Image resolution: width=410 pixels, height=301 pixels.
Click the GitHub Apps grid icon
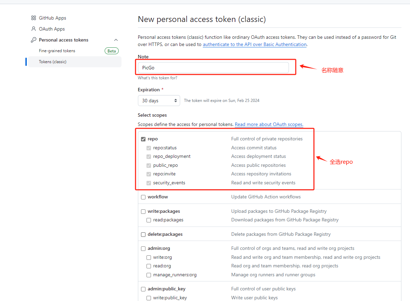tap(33, 18)
